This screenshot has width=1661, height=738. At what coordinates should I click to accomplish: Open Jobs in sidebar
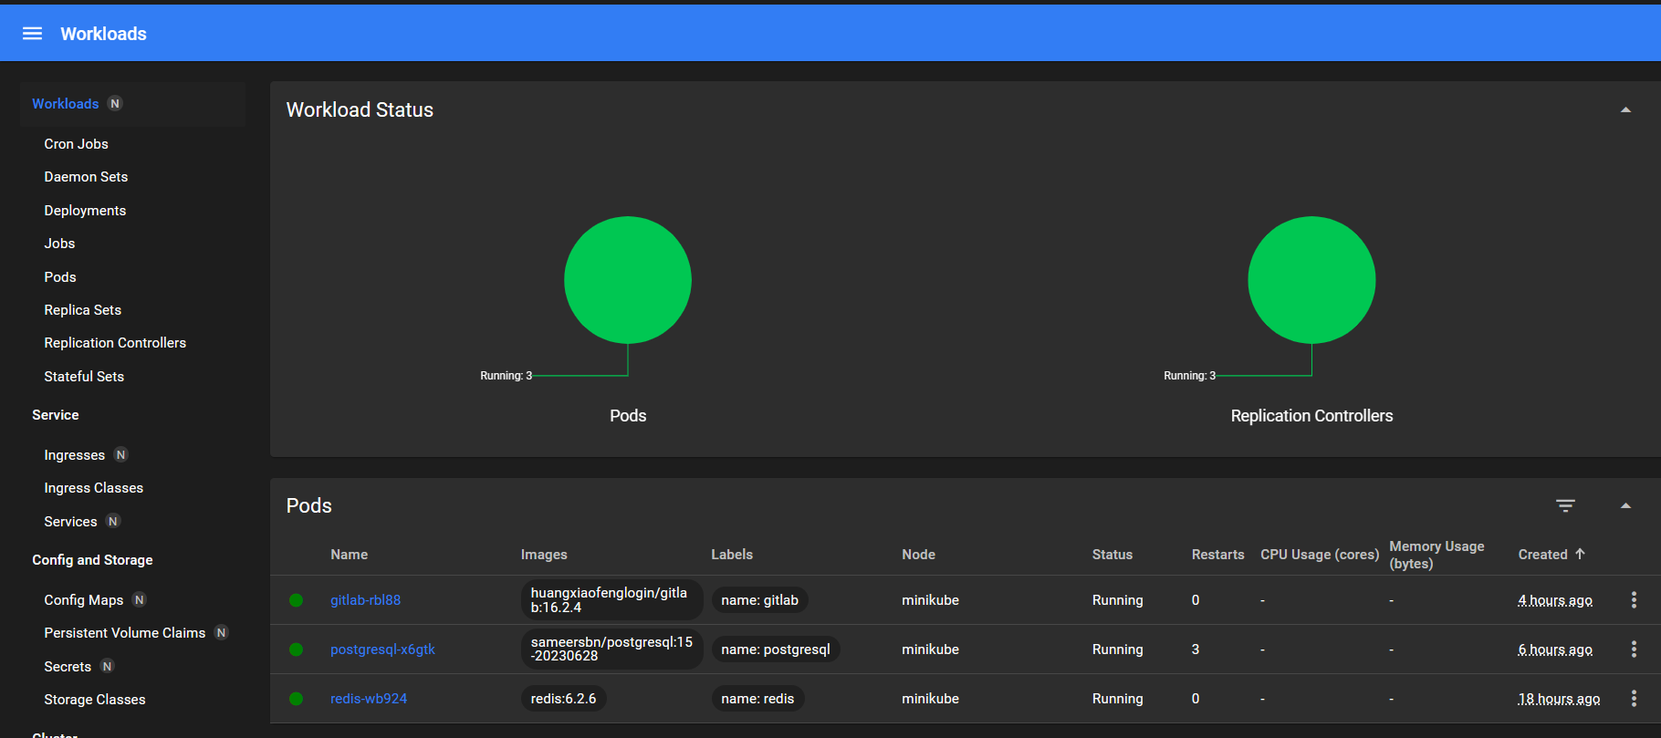(59, 244)
